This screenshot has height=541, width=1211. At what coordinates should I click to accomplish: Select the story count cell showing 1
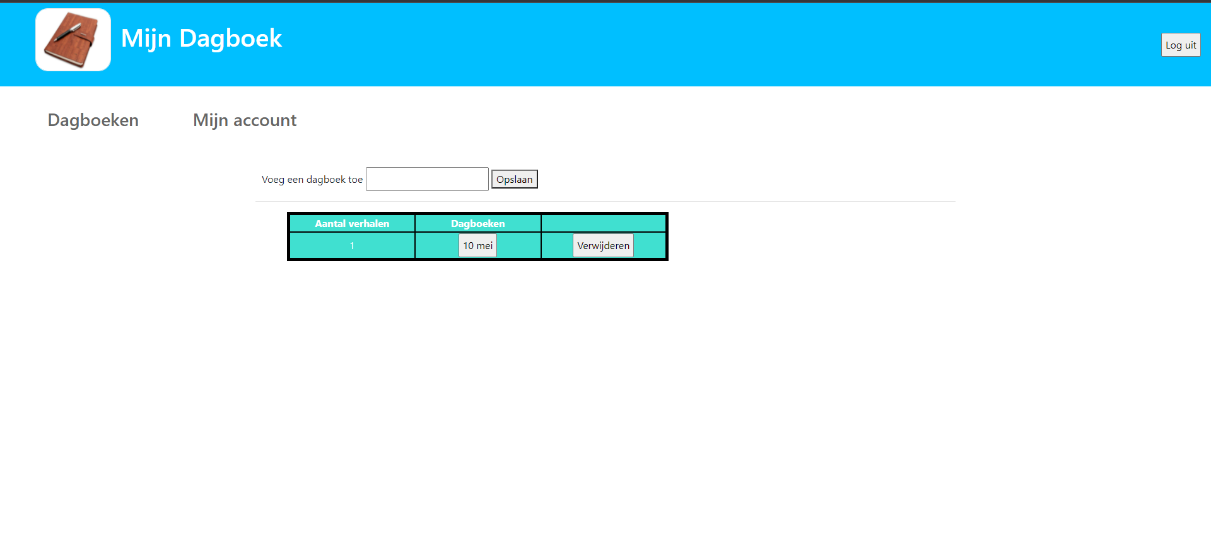(352, 246)
